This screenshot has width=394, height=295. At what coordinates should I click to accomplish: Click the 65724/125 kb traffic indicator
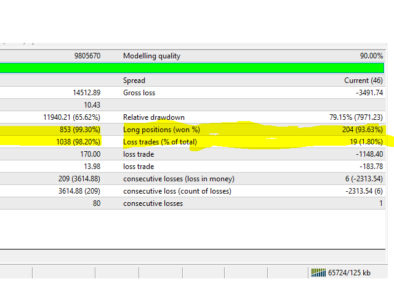pos(349,273)
